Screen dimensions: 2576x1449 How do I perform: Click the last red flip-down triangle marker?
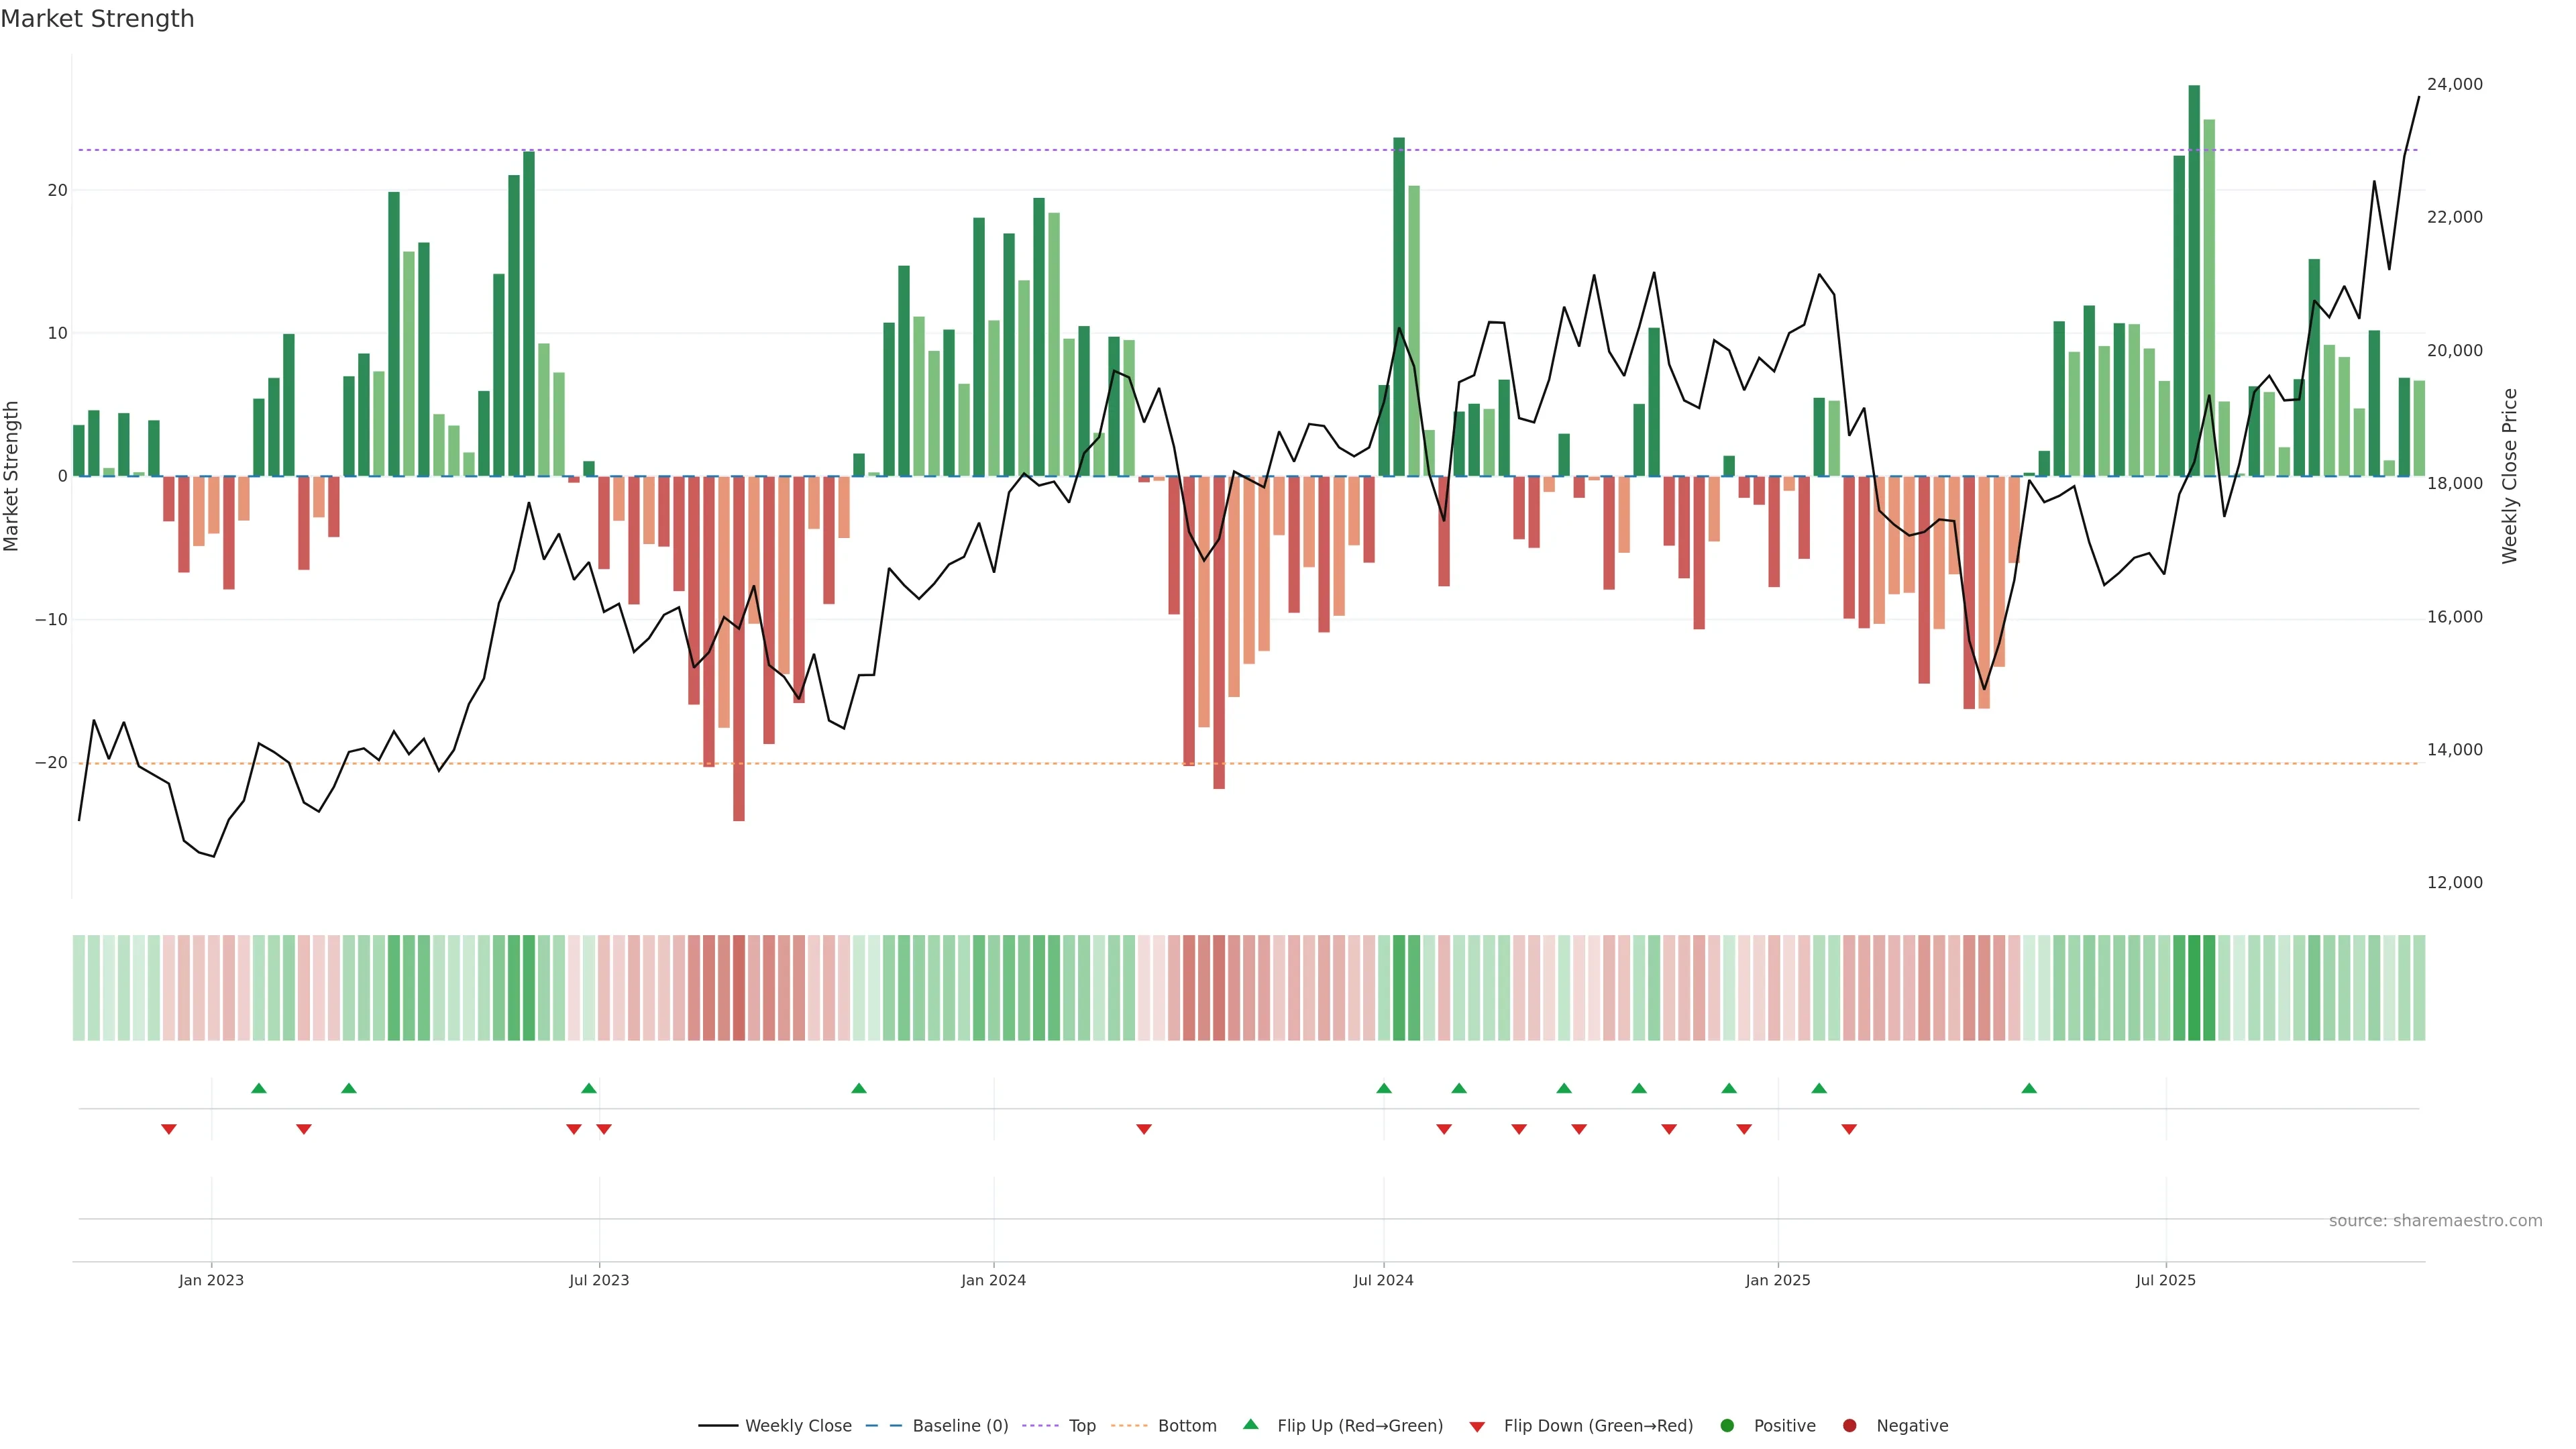pos(1849,1129)
